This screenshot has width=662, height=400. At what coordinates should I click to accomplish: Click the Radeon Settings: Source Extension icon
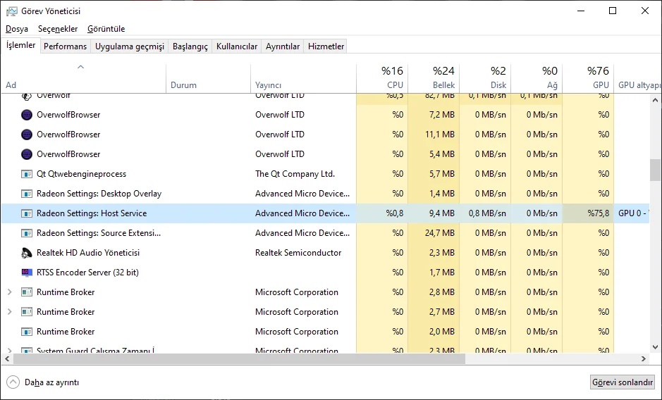(x=26, y=233)
